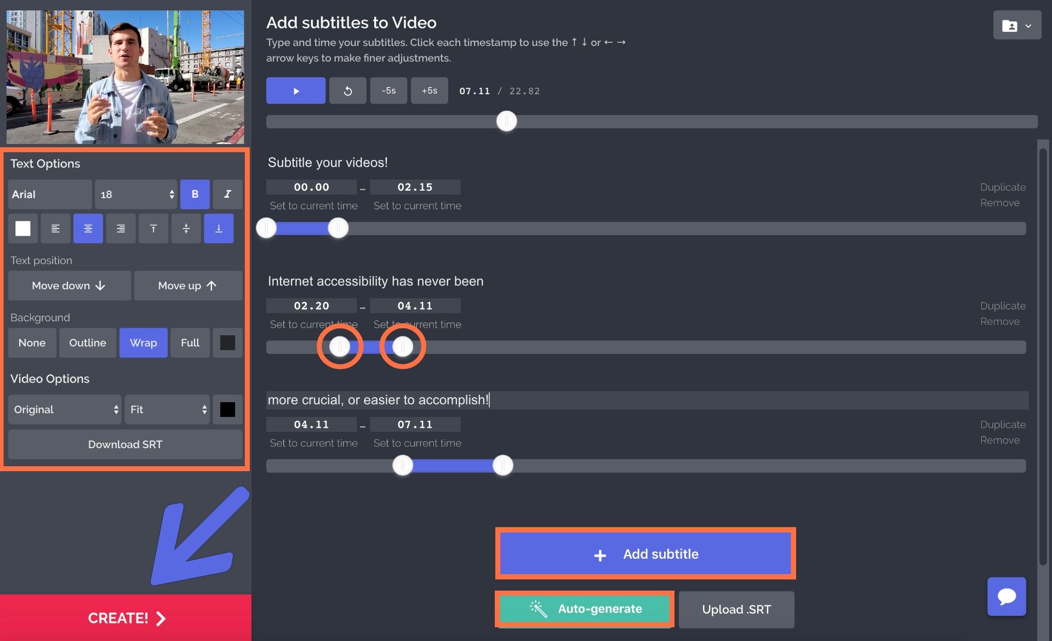This screenshot has height=641, width=1052.
Task: Open the folder dropdown at top right
Action: click(1016, 26)
